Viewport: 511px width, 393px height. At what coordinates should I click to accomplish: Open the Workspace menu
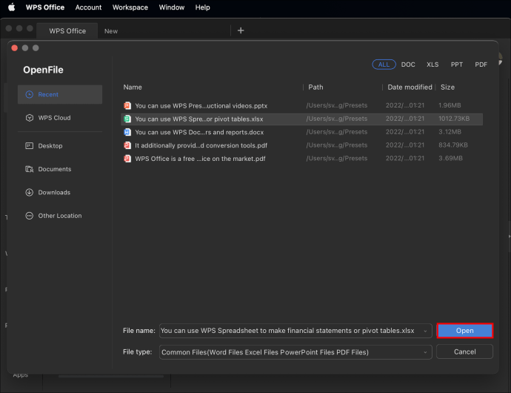tap(130, 7)
